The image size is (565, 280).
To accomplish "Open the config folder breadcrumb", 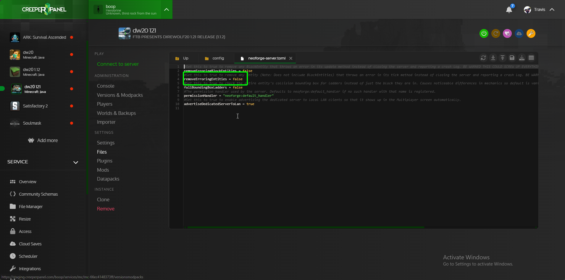I will (x=214, y=58).
